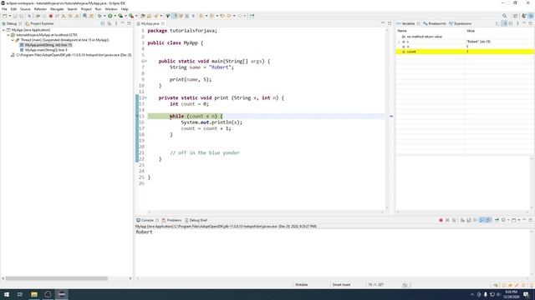Open the Open Console dropdown in Console view
This screenshot has height=300, width=535.
518,220
